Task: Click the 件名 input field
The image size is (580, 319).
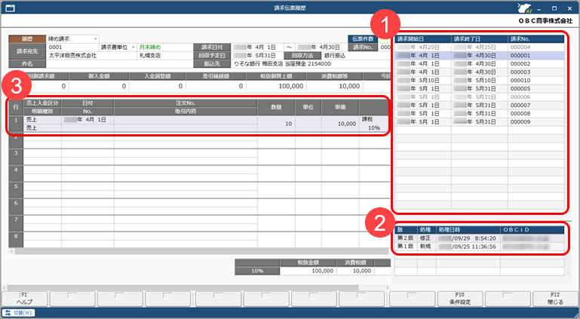Action: click(x=118, y=64)
